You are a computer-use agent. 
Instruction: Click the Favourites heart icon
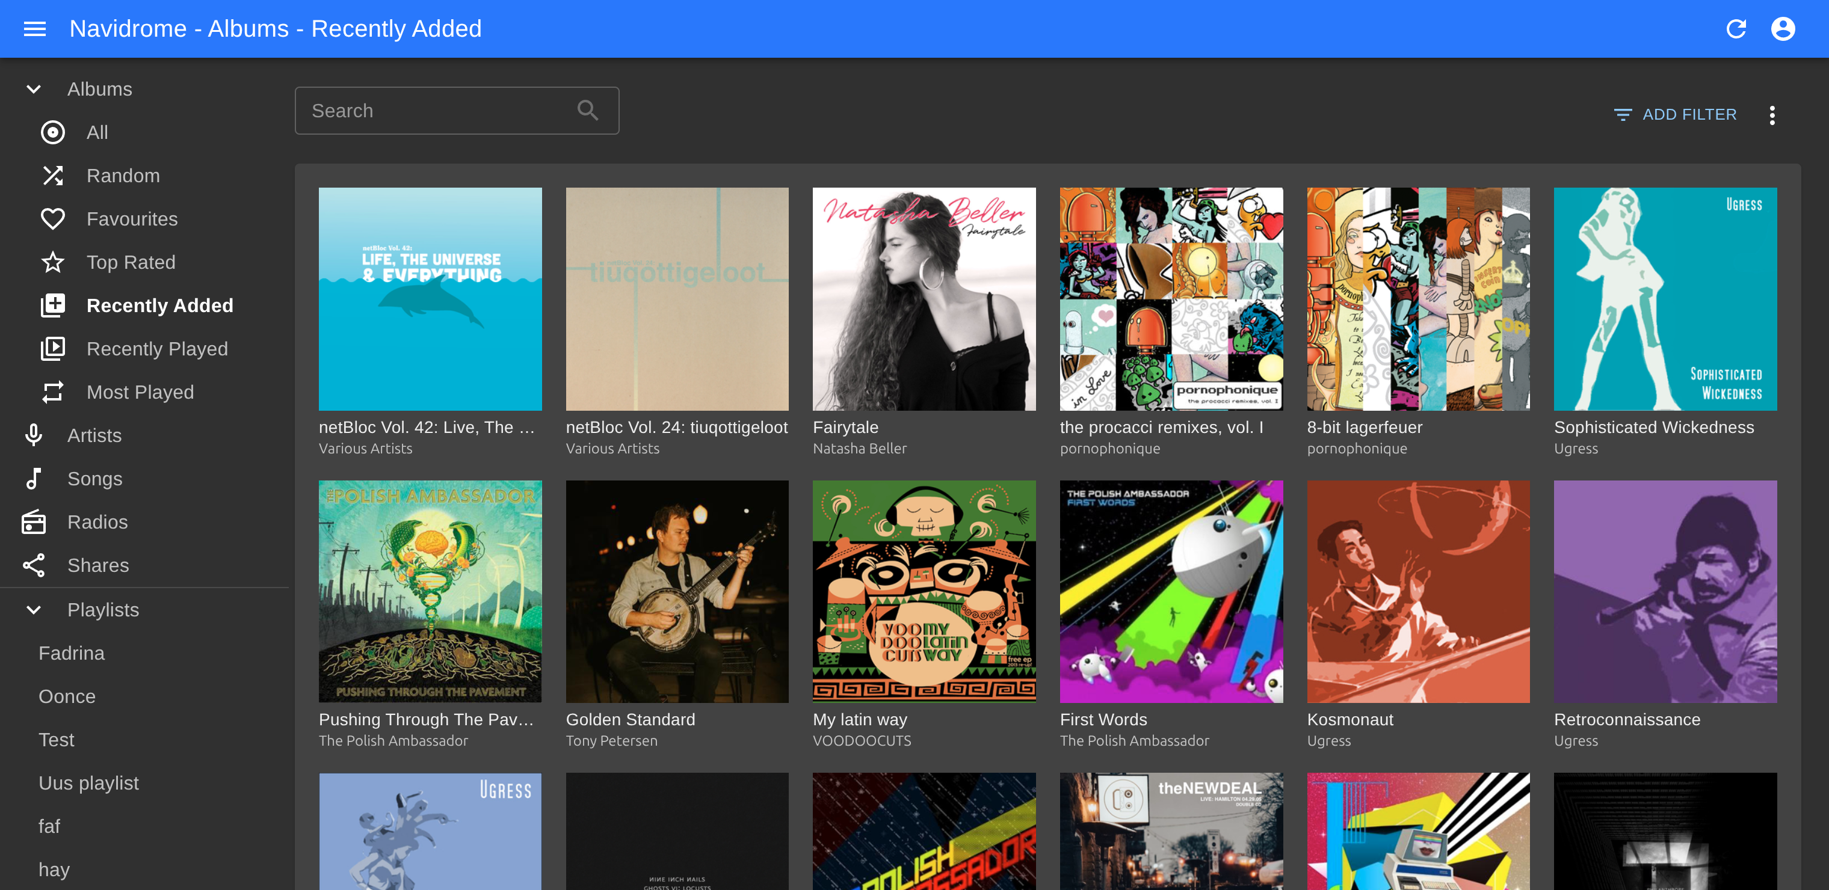coord(52,219)
